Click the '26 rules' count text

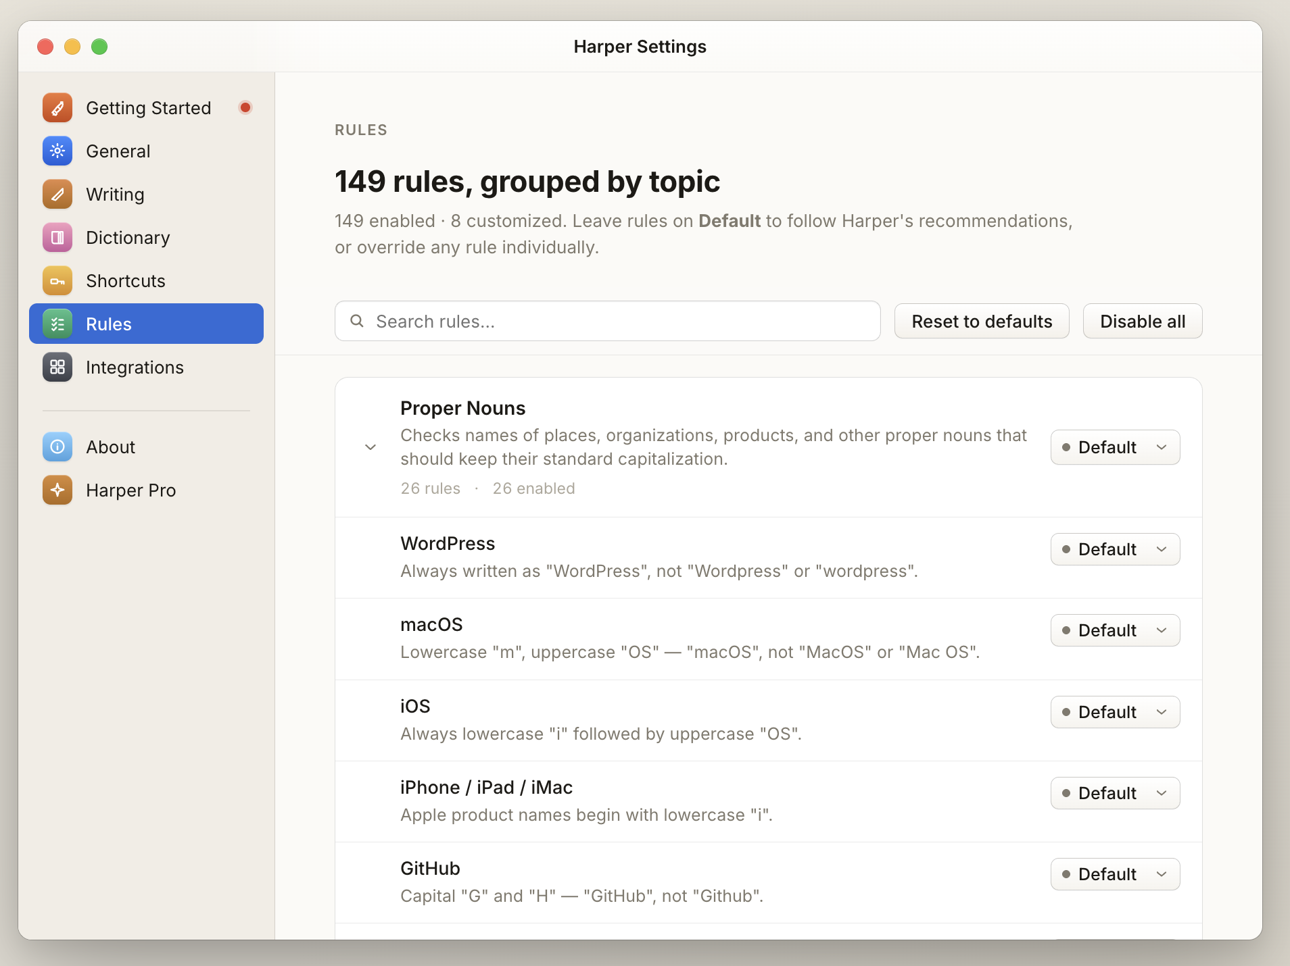click(x=430, y=488)
